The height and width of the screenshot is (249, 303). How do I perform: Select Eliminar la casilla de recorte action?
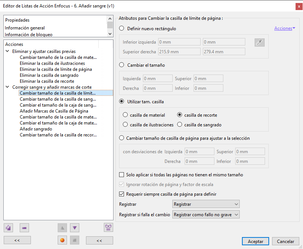coord(47,81)
